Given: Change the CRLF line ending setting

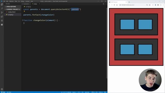Looking at the screenshot, I should [x=82, y=92].
